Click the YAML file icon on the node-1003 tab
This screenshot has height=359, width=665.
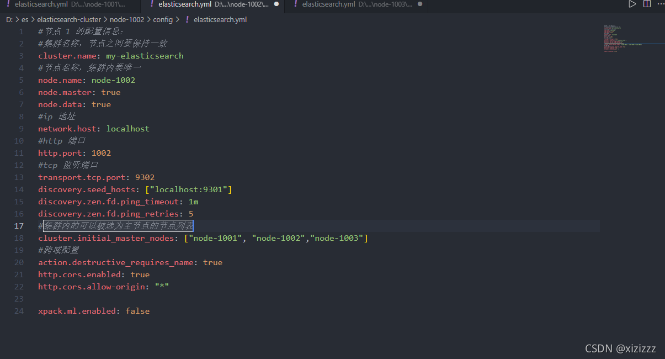click(295, 4)
